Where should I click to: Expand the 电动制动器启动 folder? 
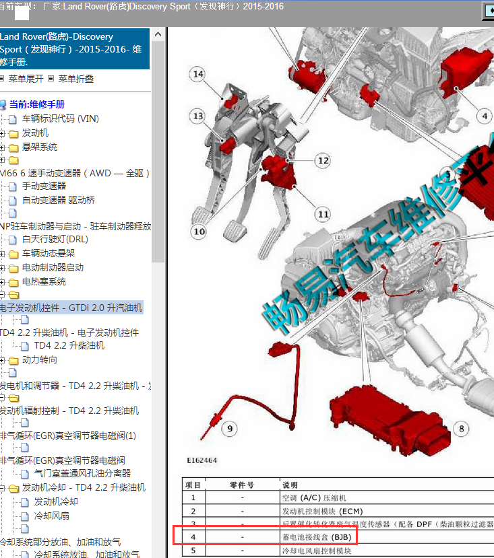tap(2, 269)
